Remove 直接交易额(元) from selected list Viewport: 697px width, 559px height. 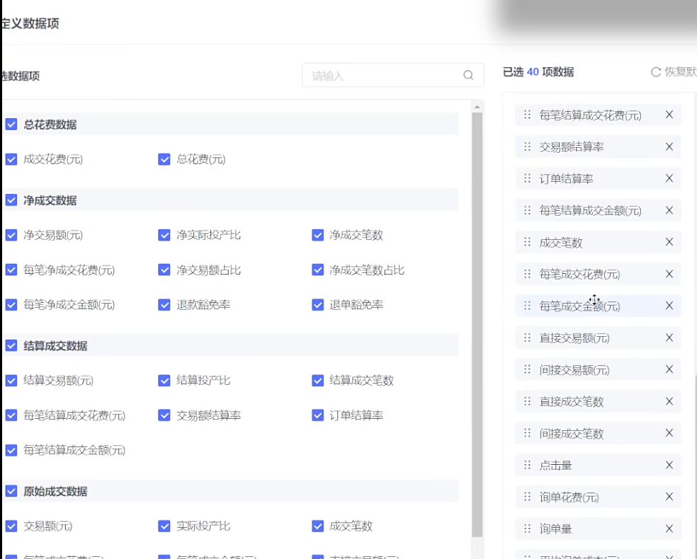(669, 338)
